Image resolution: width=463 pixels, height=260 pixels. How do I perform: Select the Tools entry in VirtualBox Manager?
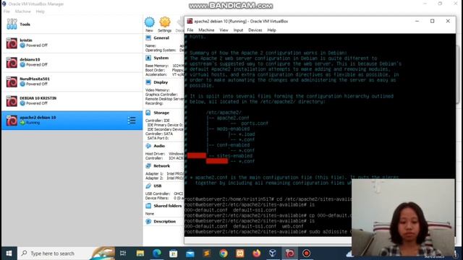pos(72,24)
